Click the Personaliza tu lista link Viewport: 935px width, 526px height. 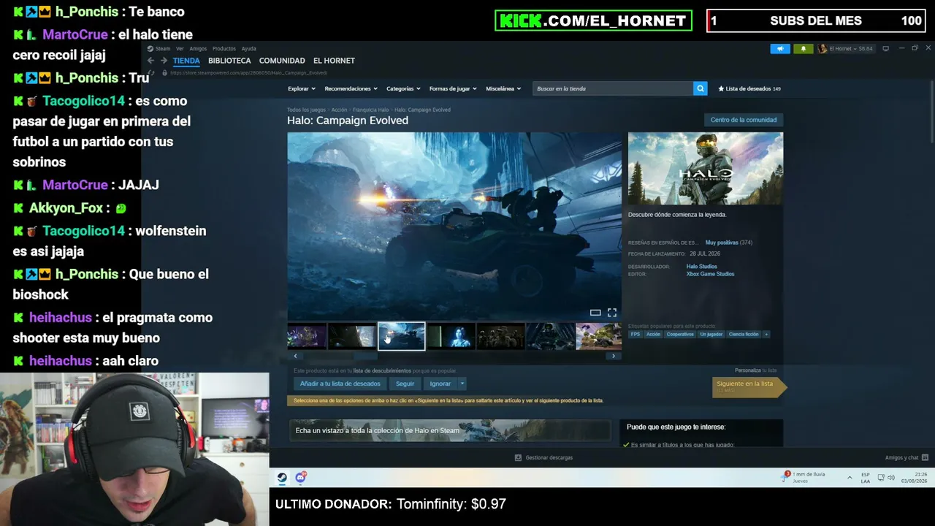(756, 370)
